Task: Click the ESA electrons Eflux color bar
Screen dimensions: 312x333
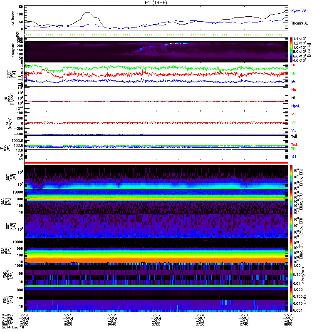Action: pos(291,251)
